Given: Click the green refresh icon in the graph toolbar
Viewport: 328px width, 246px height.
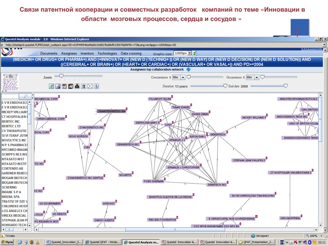Looking at the screenshot, I should coord(52,86).
